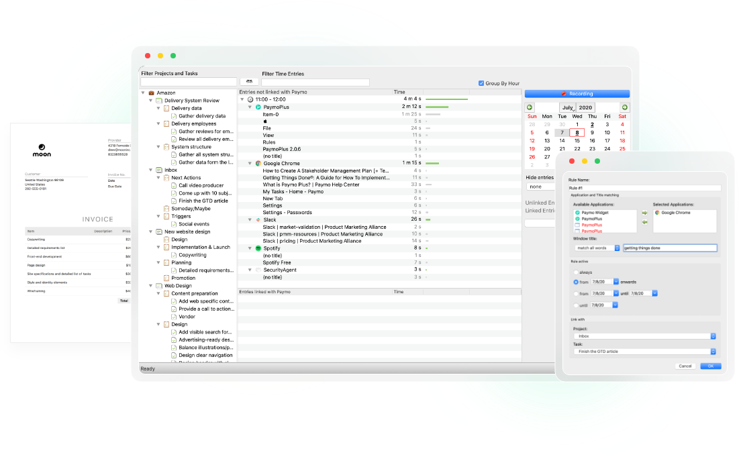Screen dimensions: 739x457
Task: Collapse the Google Chrome entries group
Action: pyautogui.click(x=250, y=164)
